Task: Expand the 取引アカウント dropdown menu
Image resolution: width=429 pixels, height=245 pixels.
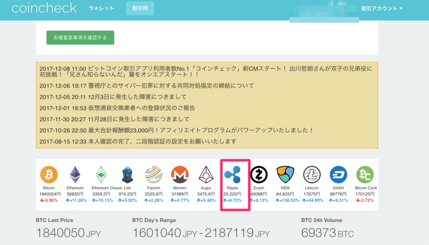Action: [382, 8]
